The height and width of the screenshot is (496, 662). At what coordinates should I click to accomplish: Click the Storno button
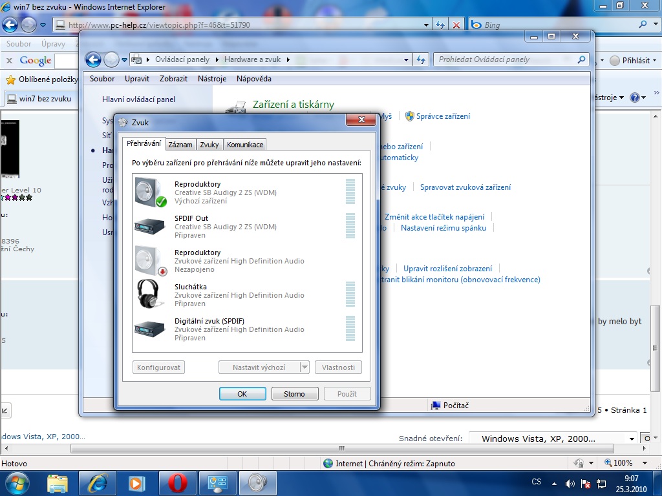tap(294, 394)
